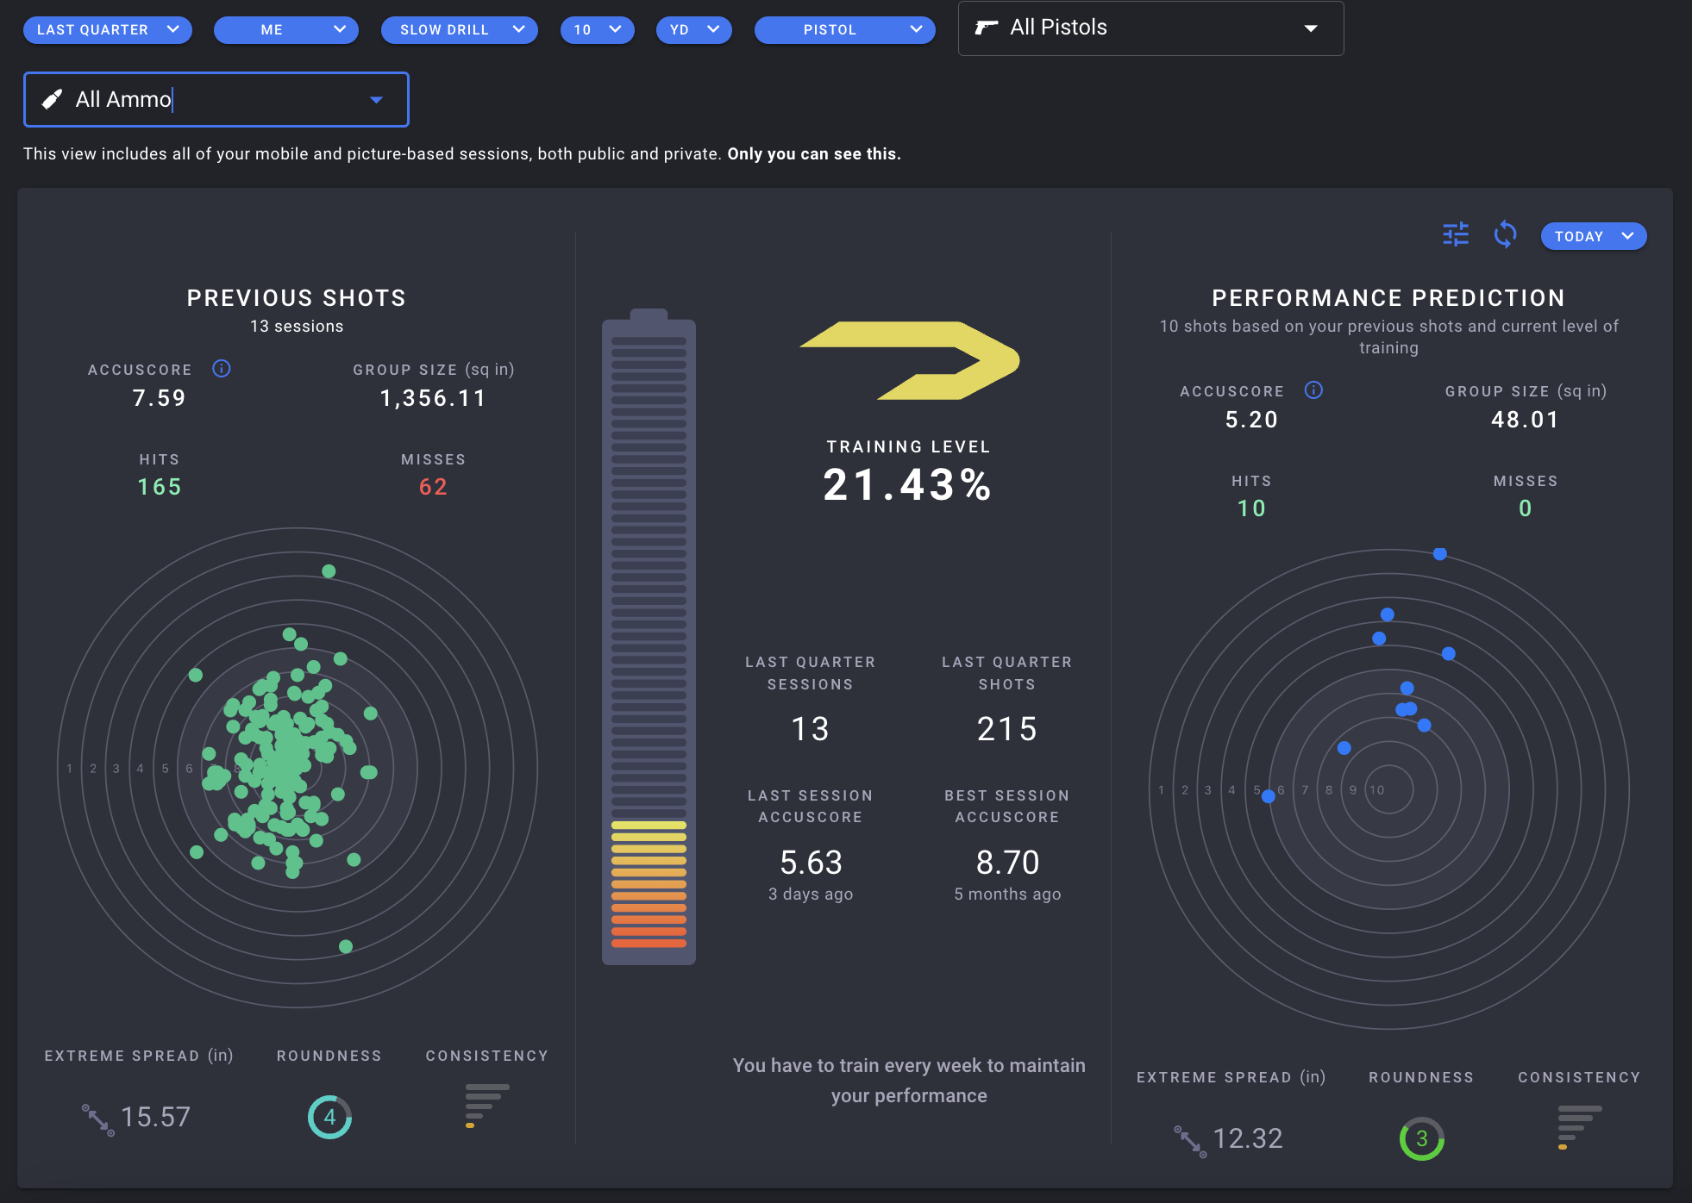Click predicted group size 48.01
This screenshot has width=1692, height=1203.
1525,420
